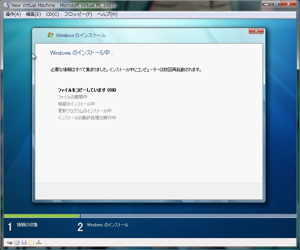Image resolution: width=300 pixels, height=250 pixels.
Task: Click stage 2 Windows のインストール label
Action: (107, 225)
